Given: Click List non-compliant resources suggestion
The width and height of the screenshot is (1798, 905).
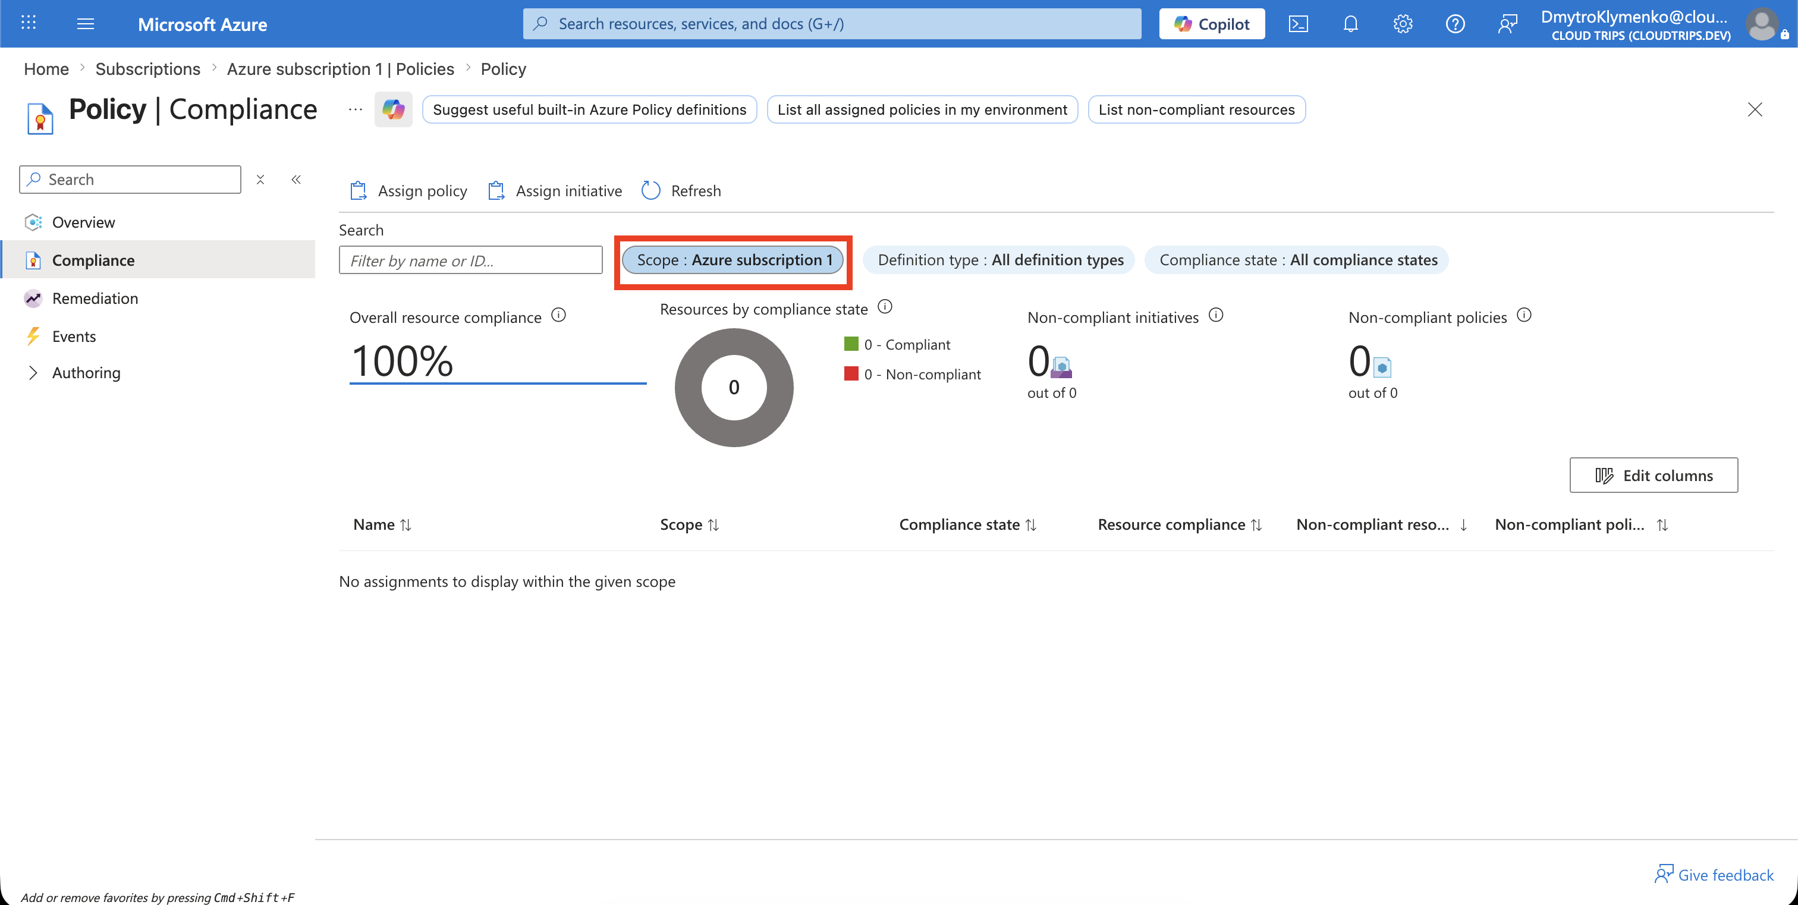Looking at the screenshot, I should 1196,109.
